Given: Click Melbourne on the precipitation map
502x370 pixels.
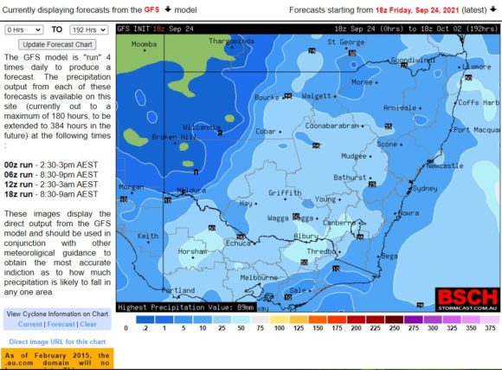Looking at the screenshot, I should pyautogui.click(x=259, y=277).
